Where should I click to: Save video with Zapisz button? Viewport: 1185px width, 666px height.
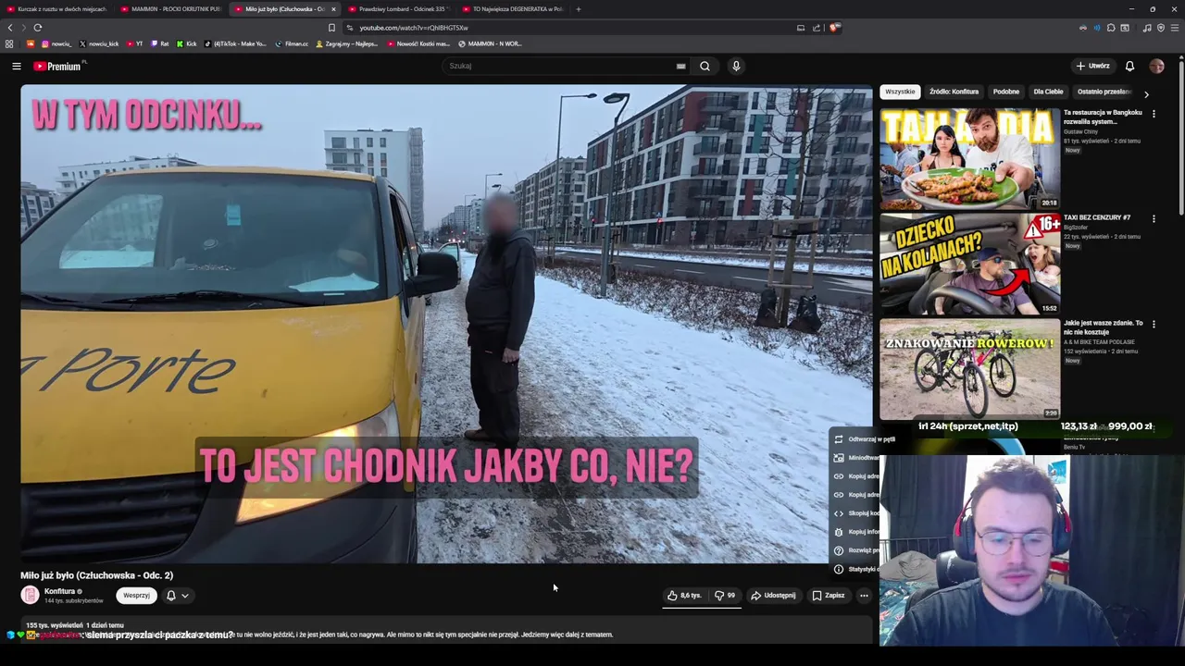coord(829,596)
